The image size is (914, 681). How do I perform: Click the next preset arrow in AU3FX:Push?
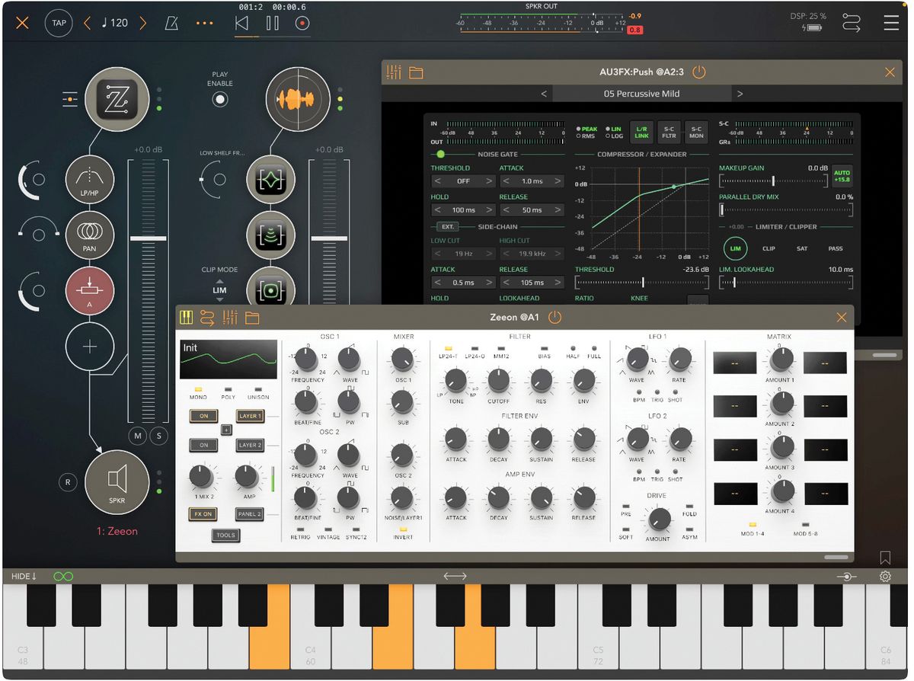tap(738, 93)
